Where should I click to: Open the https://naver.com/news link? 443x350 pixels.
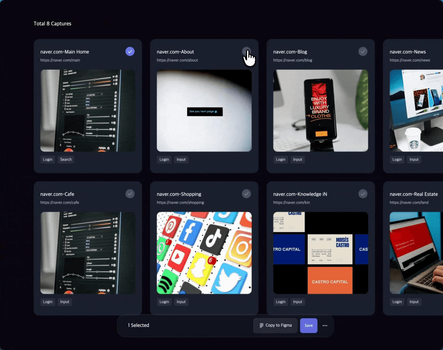click(x=410, y=60)
